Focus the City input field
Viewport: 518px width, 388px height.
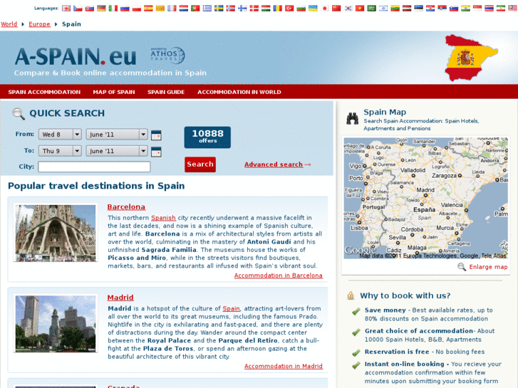click(x=94, y=167)
